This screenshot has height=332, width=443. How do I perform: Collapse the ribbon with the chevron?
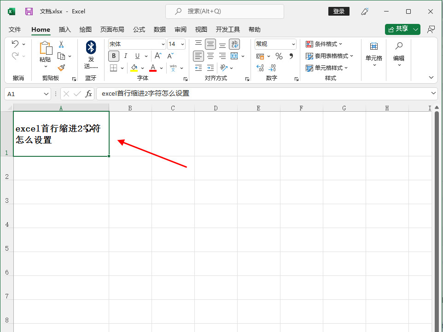pyautogui.click(x=431, y=77)
